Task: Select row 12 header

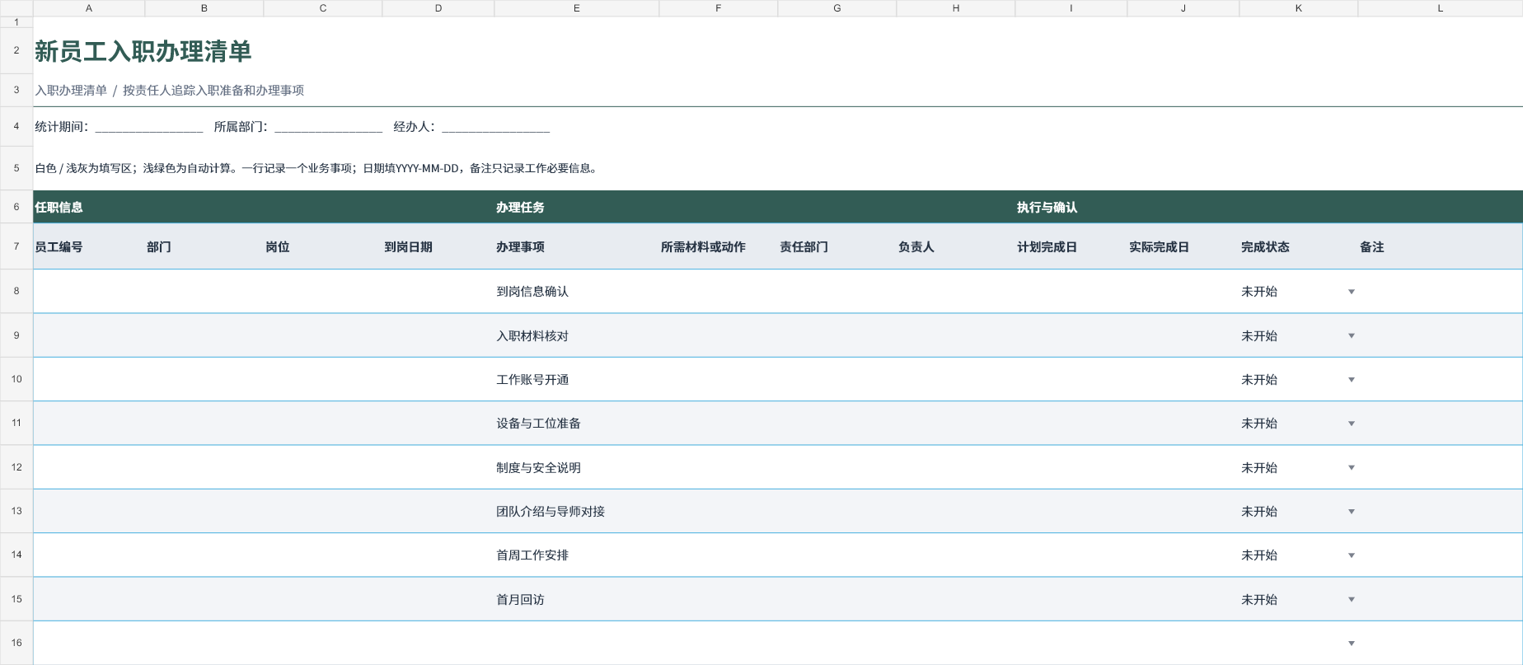Action: 16,467
